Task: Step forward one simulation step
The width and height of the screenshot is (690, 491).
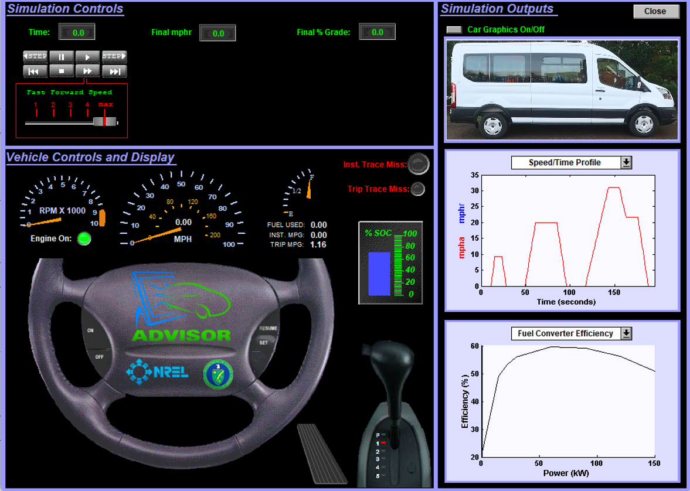Action: 114,57
